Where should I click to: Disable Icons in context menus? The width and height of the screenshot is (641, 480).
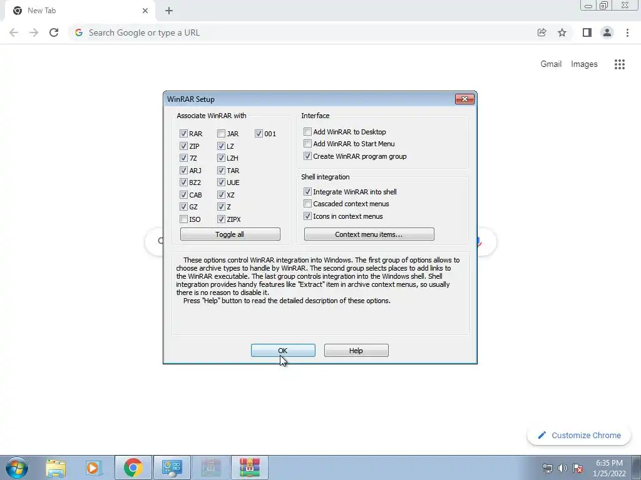point(307,216)
